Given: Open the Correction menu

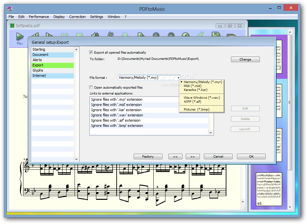Looking at the screenshot, I should [77, 17].
